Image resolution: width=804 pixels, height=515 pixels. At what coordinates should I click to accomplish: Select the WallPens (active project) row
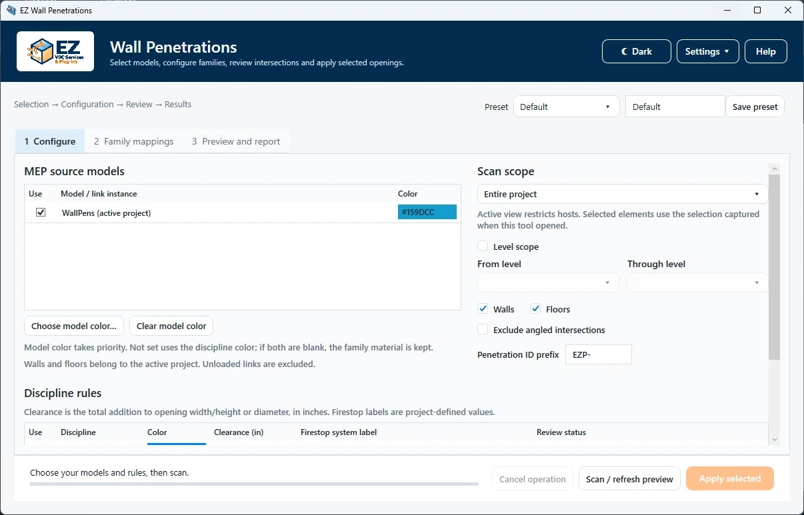[243, 213]
